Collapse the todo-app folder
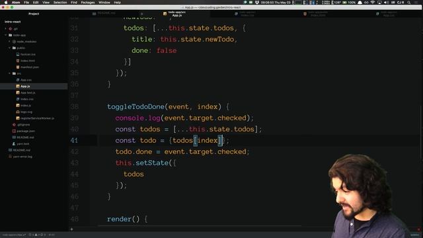 tap(6, 35)
